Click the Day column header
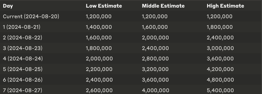 pos(8,6)
